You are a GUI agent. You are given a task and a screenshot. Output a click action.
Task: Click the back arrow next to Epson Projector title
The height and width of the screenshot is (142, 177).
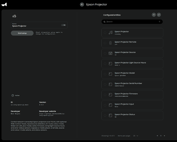pos(82,5)
